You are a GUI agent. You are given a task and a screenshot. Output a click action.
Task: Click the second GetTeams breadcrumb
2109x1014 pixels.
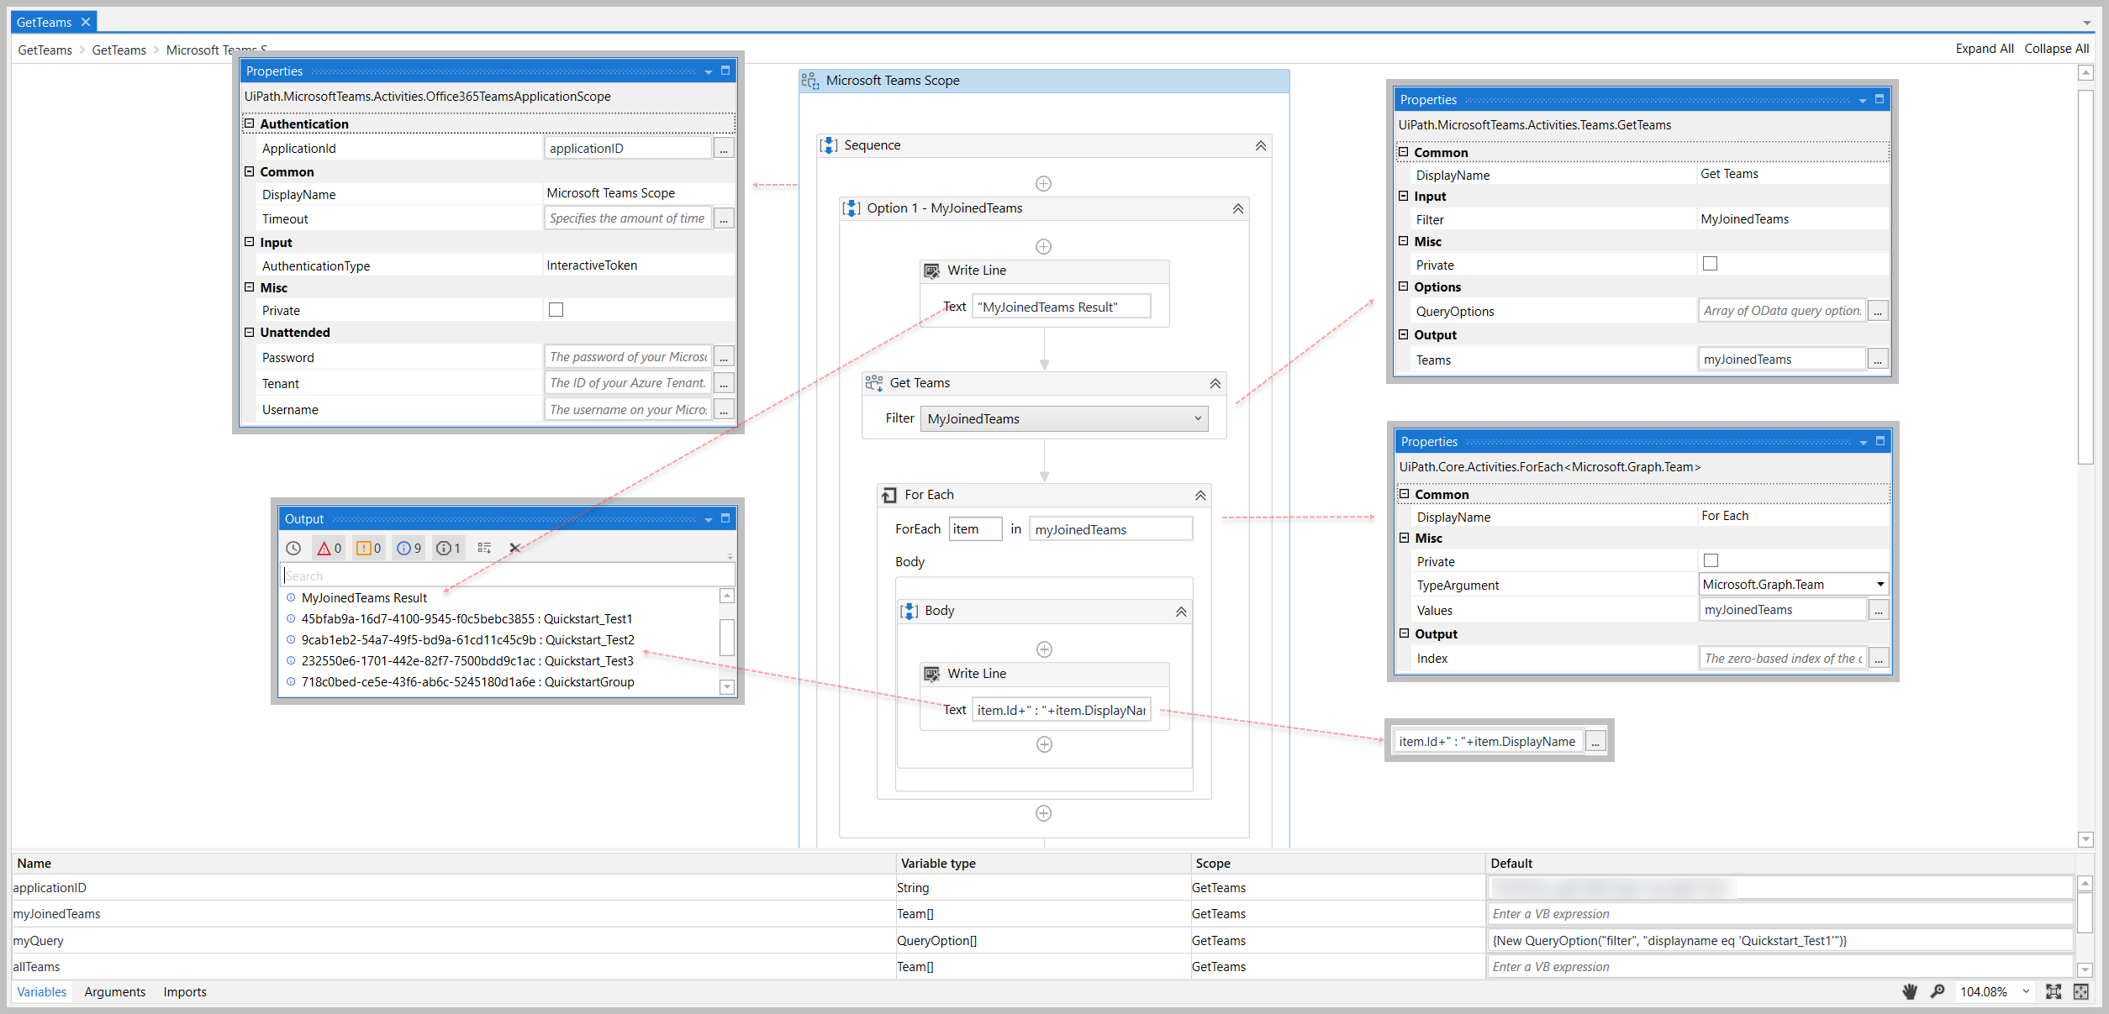point(119,50)
